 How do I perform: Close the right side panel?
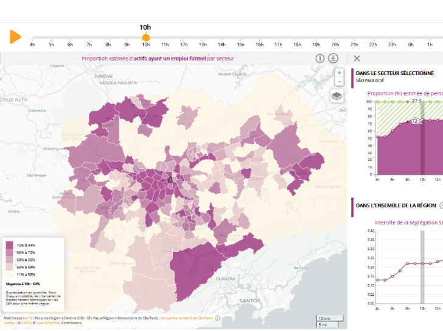[x=357, y=59]
